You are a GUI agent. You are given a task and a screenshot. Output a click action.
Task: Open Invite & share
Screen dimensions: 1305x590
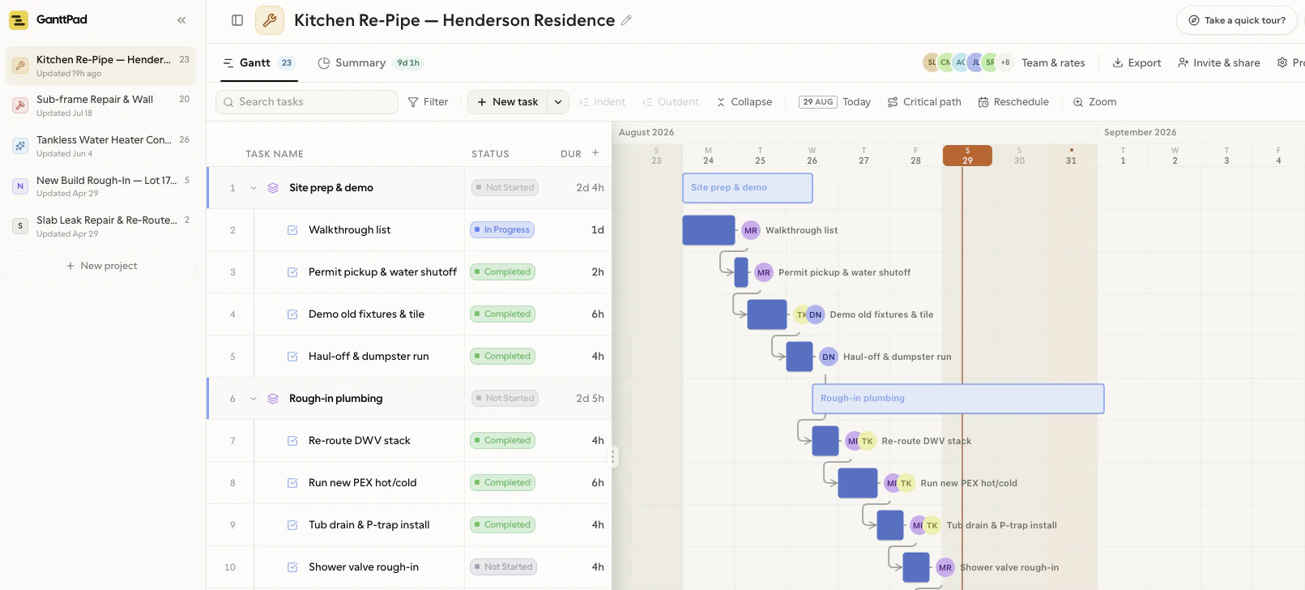pos(1219,62)
